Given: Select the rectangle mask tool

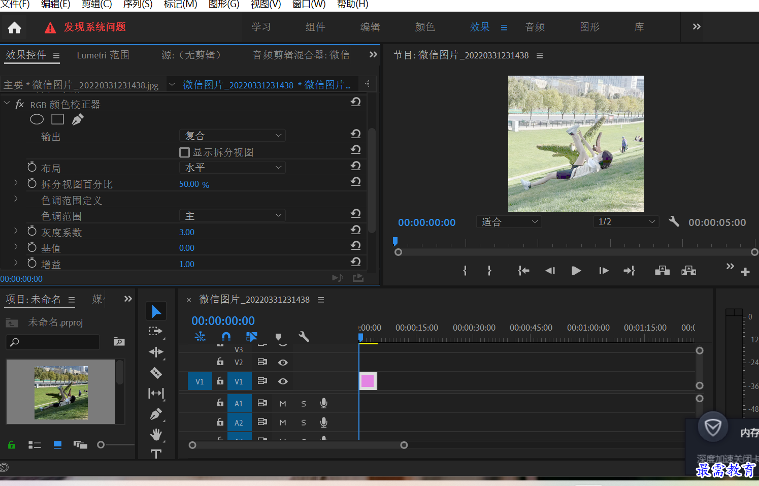Looking at the screenshot, I should 58,119.
